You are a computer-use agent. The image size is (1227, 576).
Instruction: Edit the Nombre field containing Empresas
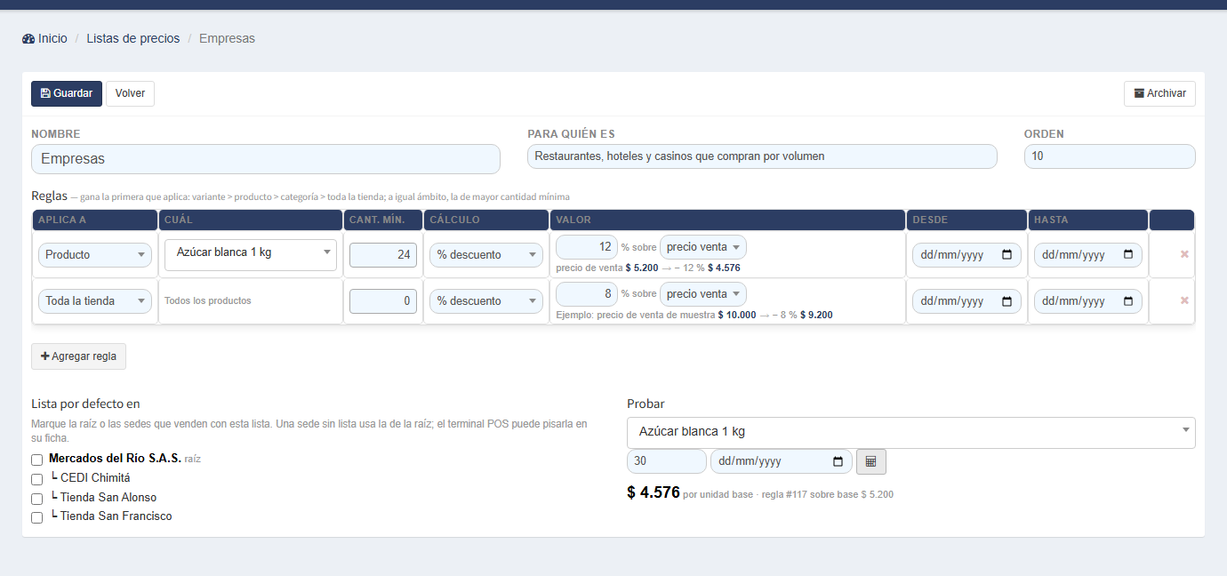coord(266,159)
